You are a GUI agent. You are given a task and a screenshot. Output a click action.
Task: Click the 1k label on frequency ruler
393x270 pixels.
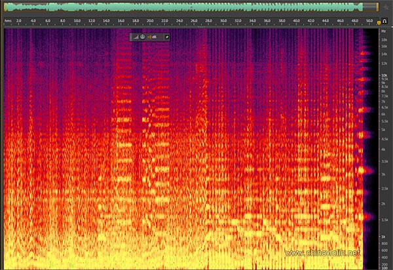point(384,237)
